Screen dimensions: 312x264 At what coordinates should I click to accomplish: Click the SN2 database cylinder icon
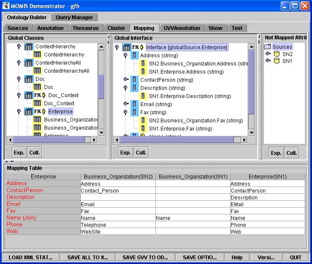pos(276,54)
